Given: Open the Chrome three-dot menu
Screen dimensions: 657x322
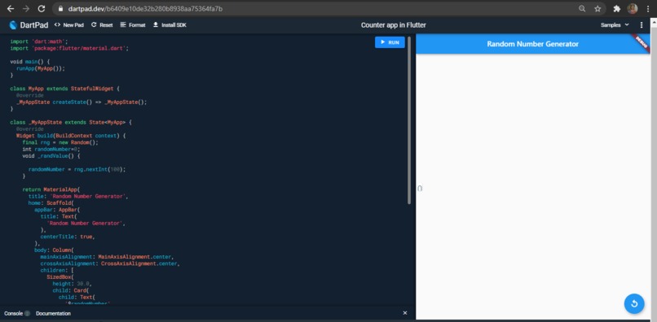Looking at the screenshot, I should point(648,8).
